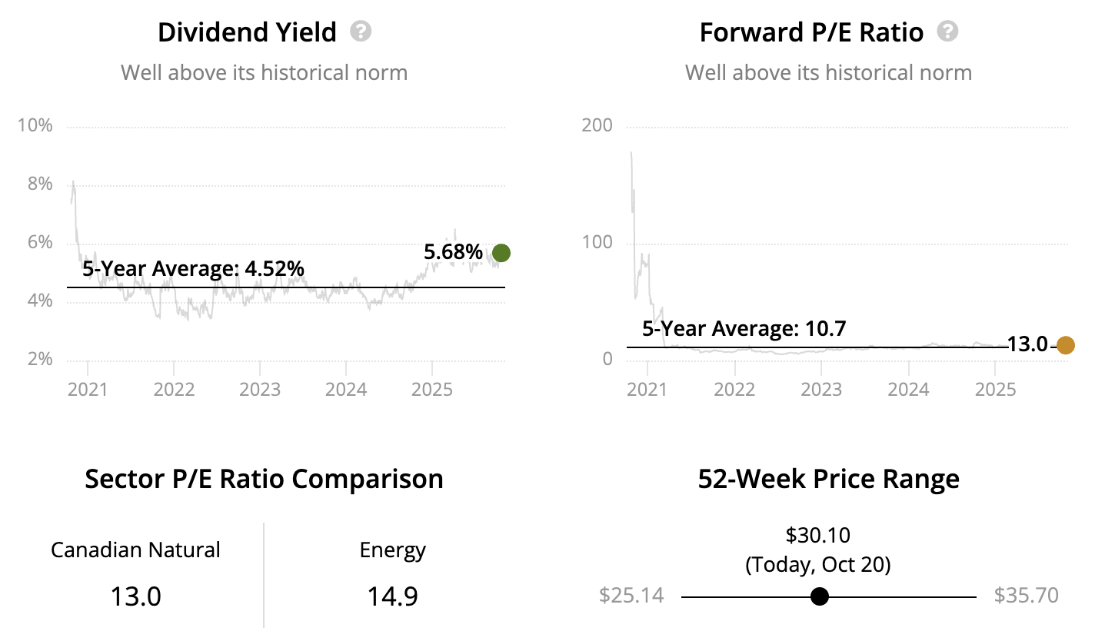Screen dimensions: 1095x641
Task: Select the orange Forward P/E marker dot
Action: tap(1065, 345)
